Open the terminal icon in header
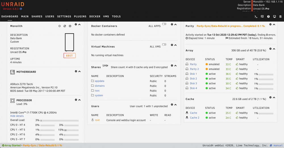 click(256, 16)
